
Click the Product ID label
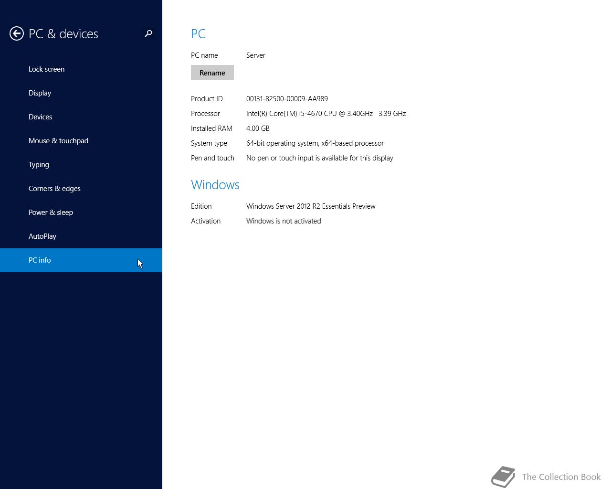[207, 99]
